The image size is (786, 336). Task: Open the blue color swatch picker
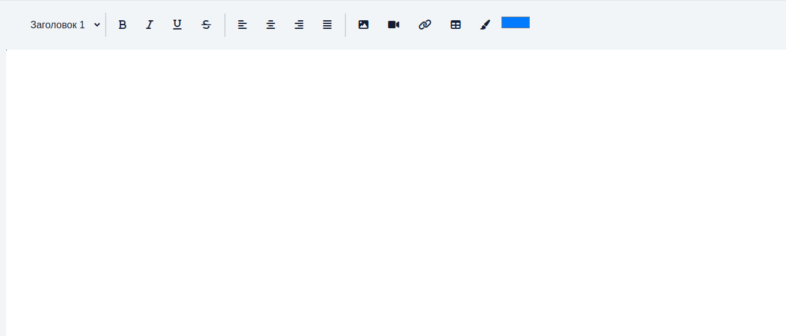[x=516, y=22]
